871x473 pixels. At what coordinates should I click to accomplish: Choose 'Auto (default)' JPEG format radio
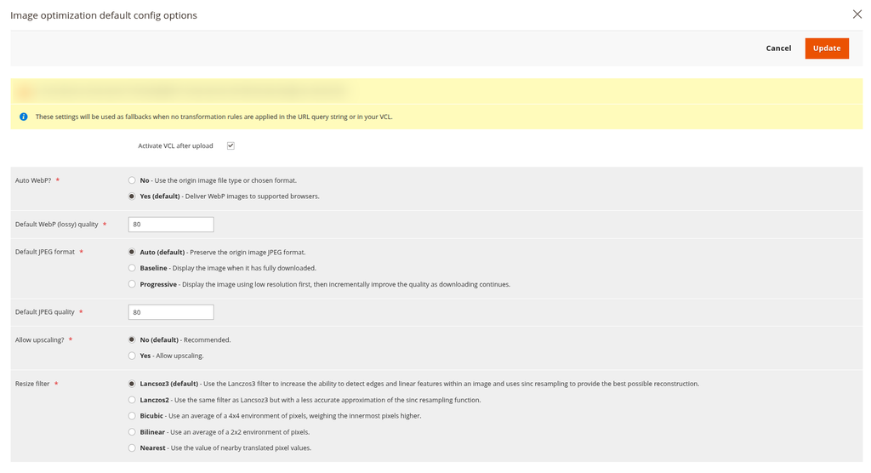(132, 252)
